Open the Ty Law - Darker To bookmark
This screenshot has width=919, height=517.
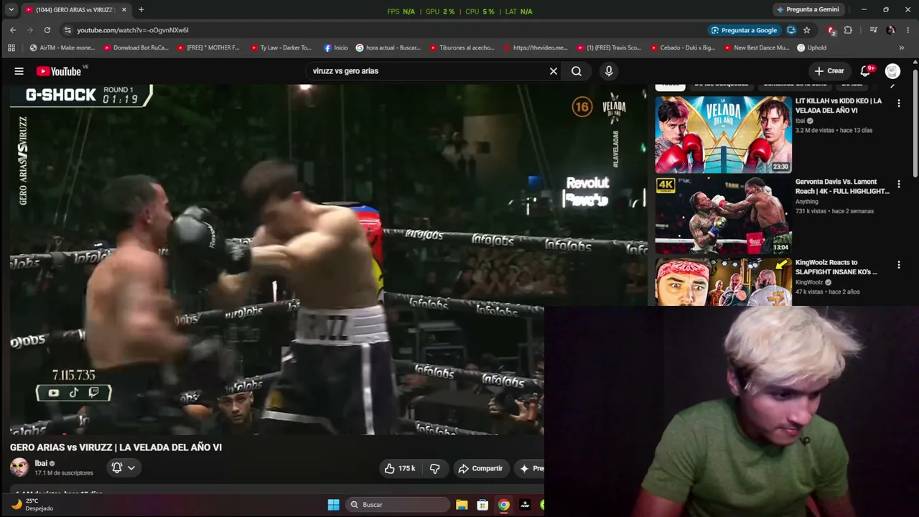point(281,48)
